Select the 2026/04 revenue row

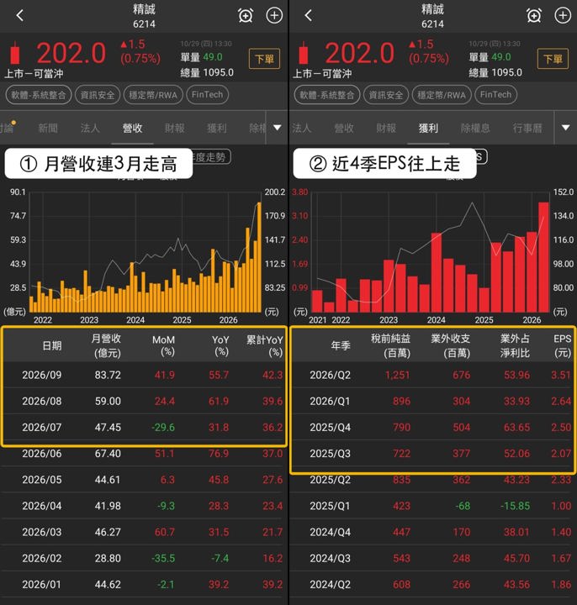point(144,506)
